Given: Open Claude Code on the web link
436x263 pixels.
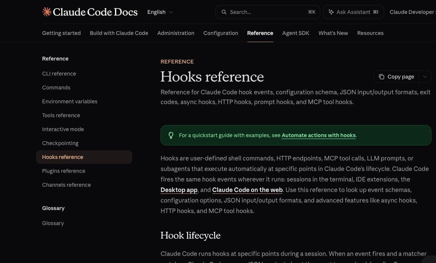Looking at the screenshot, I should 247,190.
